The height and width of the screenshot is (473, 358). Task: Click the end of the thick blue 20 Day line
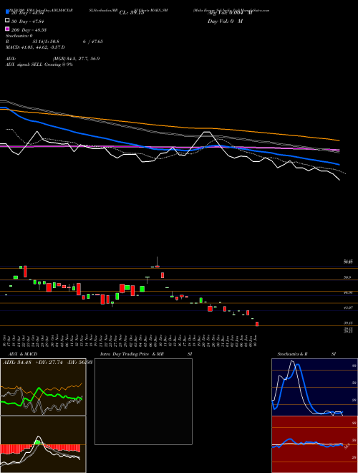coord(339,165)
